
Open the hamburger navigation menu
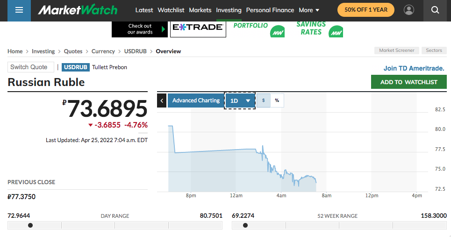point(19,10)
